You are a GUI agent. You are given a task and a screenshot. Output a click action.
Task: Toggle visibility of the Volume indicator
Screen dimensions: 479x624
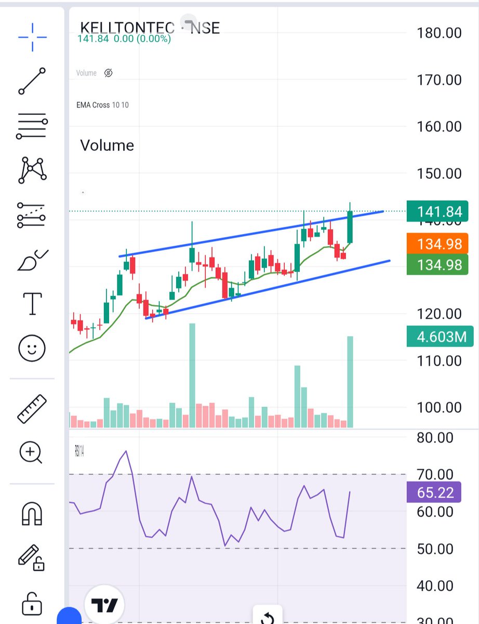coord(108,73)
